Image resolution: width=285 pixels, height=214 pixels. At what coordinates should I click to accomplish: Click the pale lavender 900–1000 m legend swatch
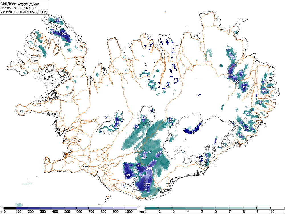click(x=119, y=208)
